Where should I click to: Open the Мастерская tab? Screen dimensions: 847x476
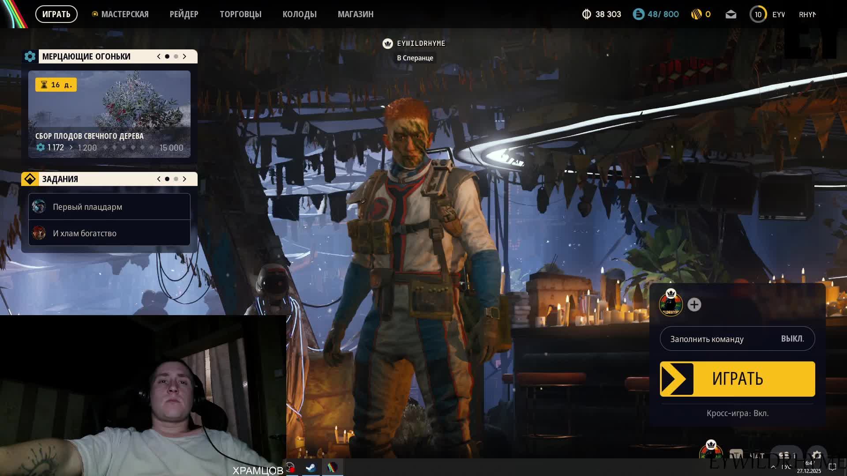pos(124,14)
